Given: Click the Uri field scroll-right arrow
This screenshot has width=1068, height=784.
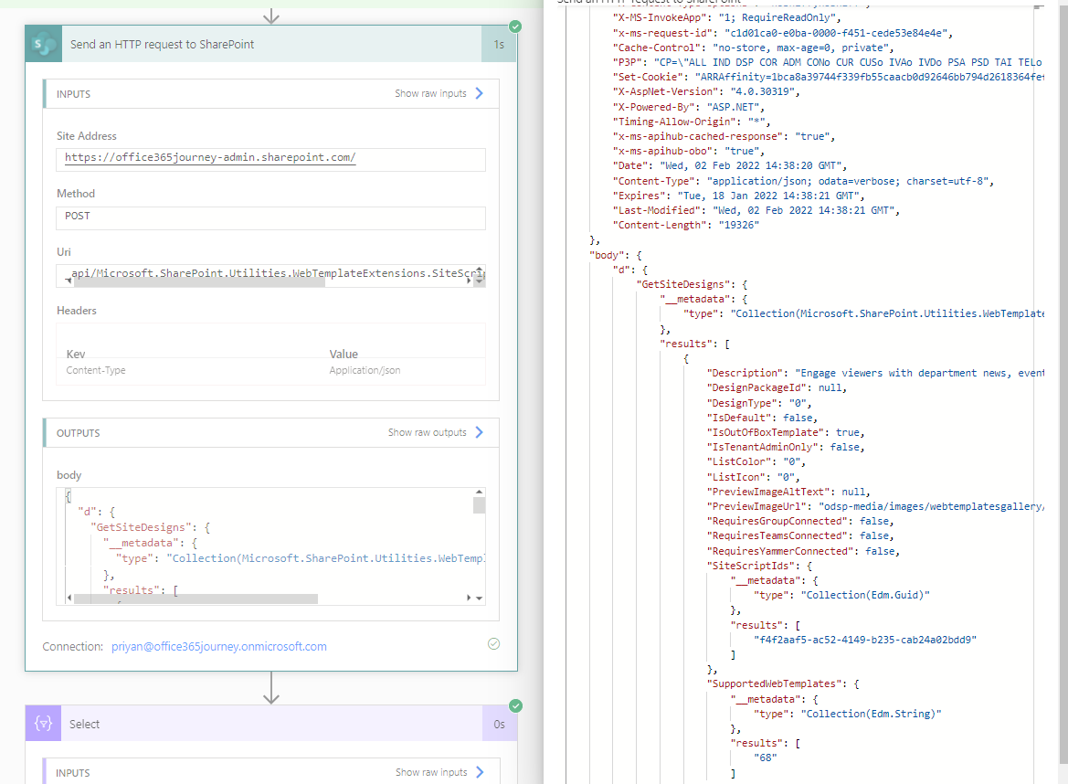Looking at the screenshot, I should pos(469,281).
